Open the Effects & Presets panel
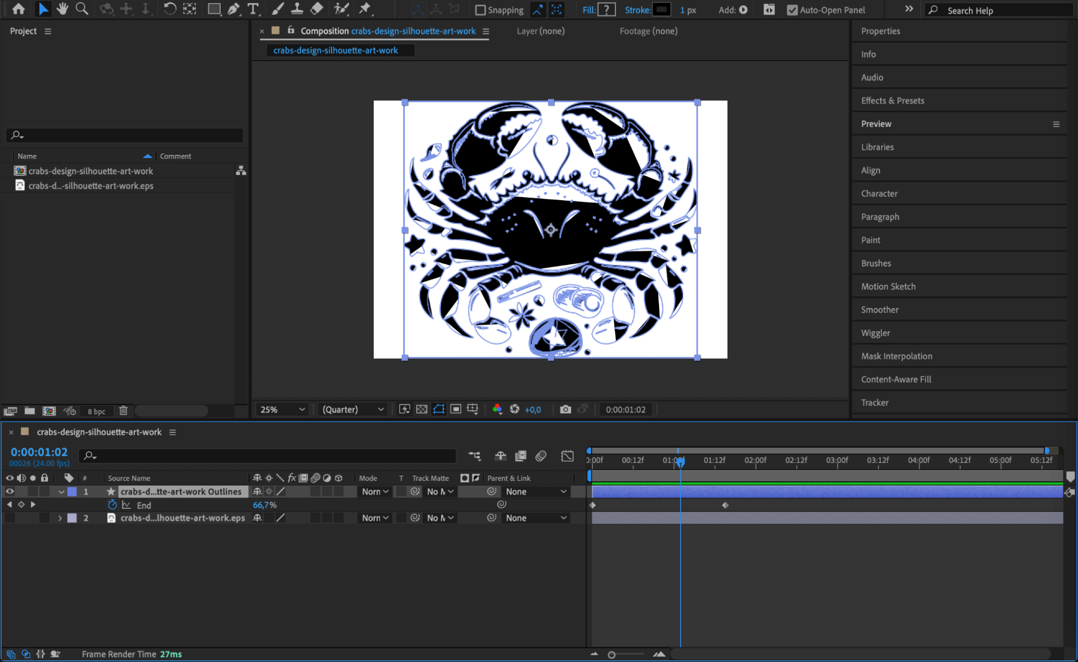The height and width of the screenshot is (662, 1078). tap(892, 101)
